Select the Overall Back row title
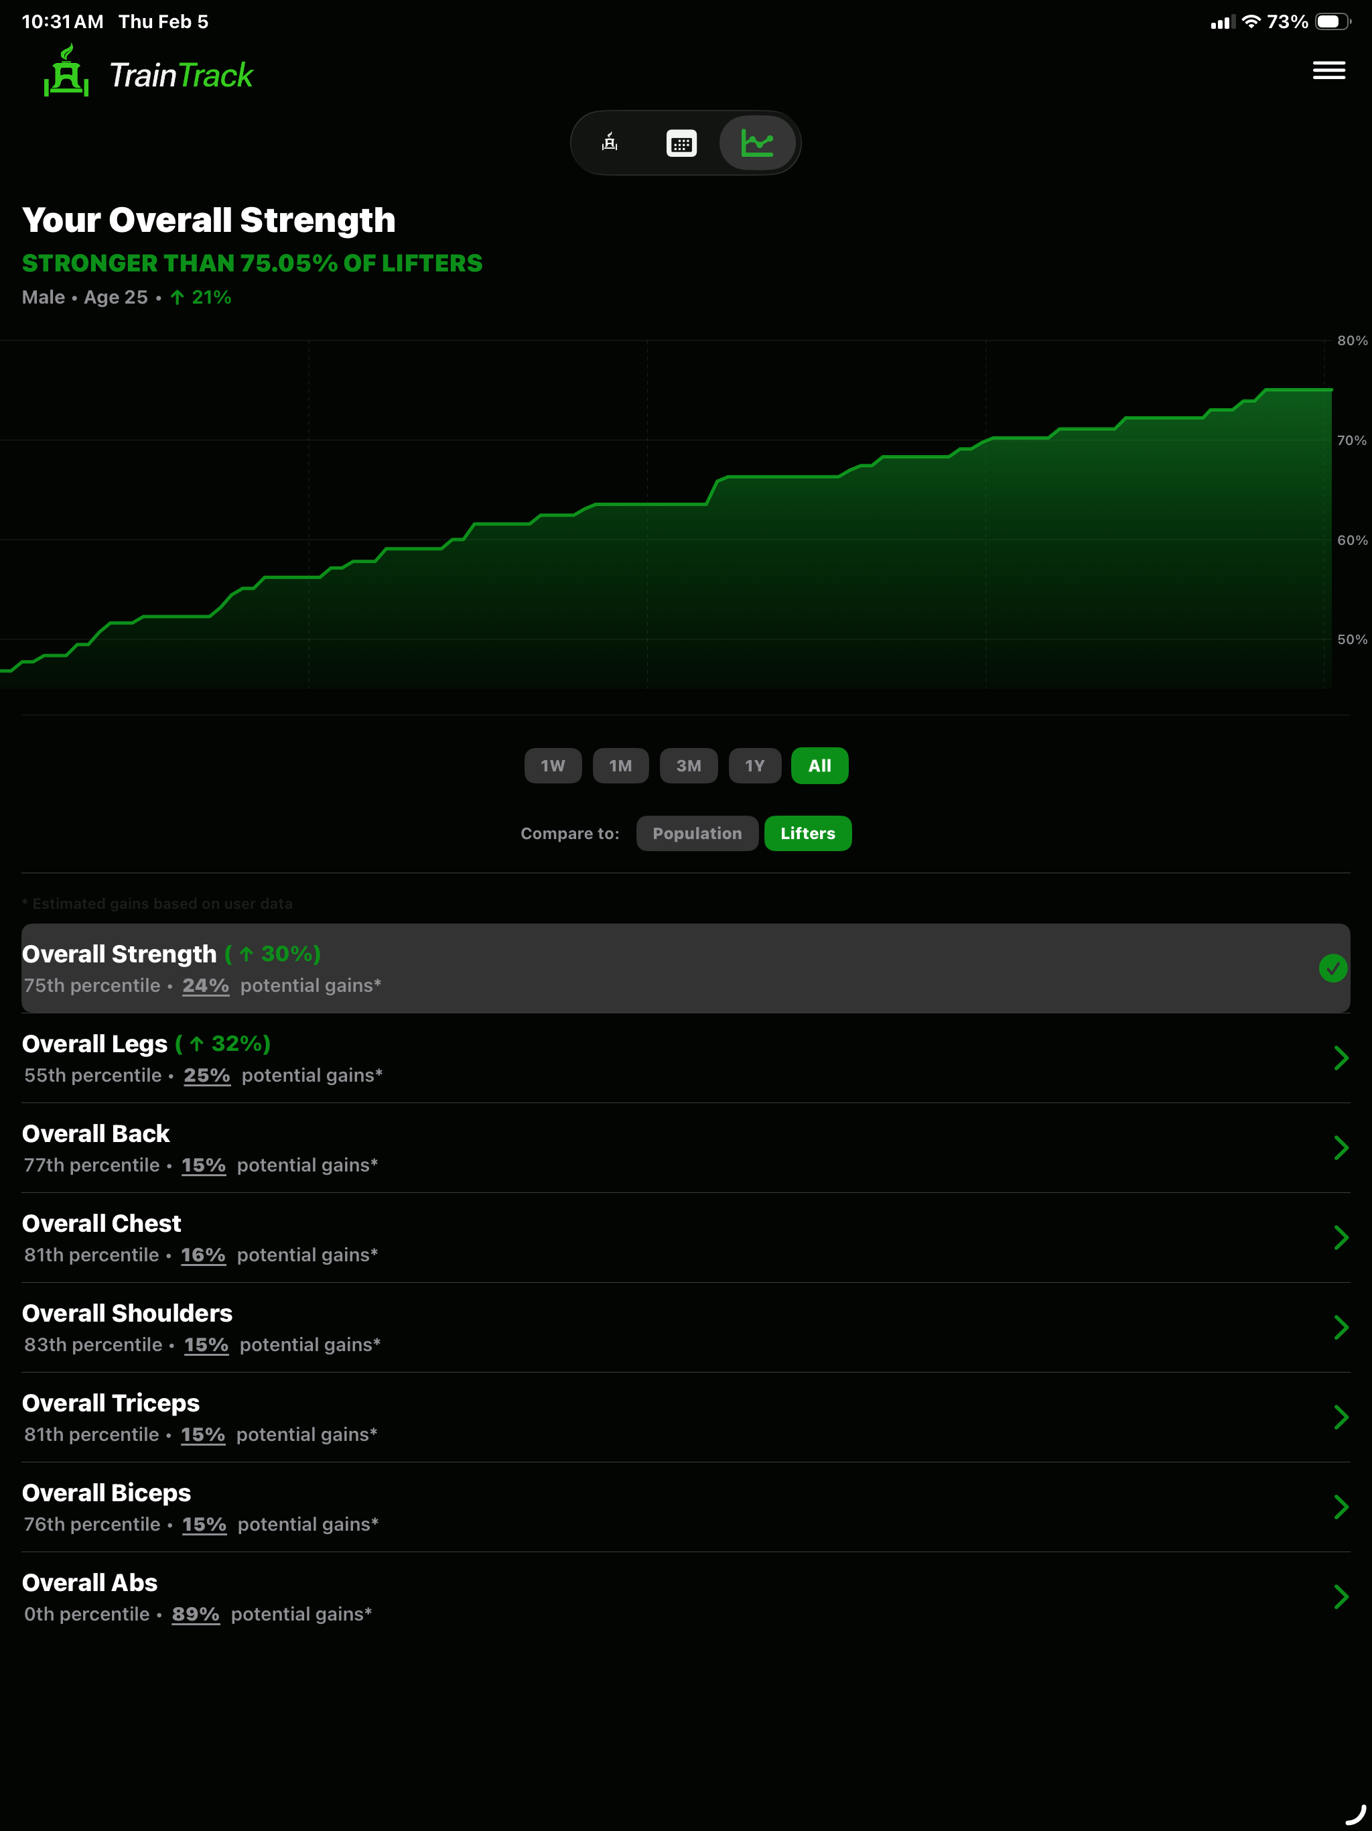This screenshot has height=1831, width=1372. [96, 1134]
